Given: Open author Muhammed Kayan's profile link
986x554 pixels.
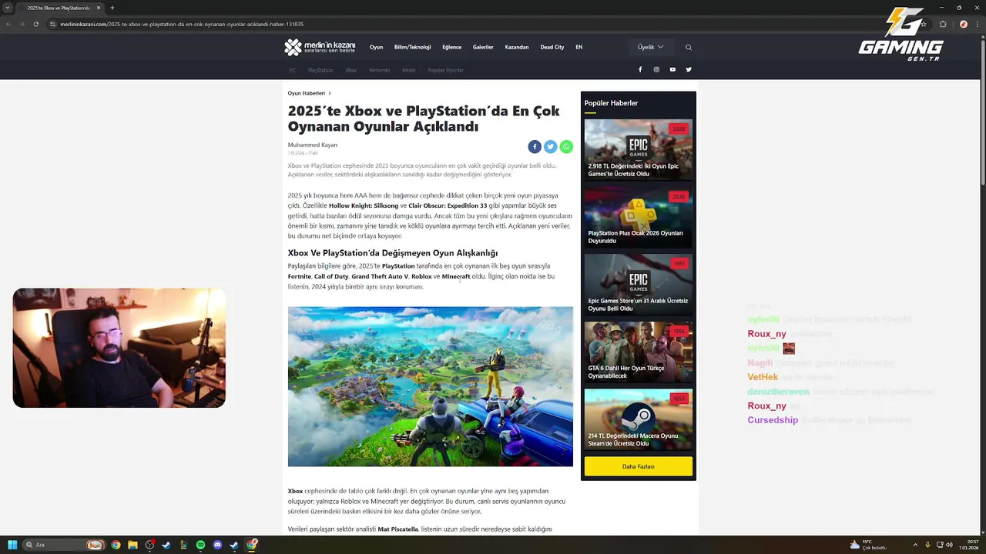Looking at the screenshot, I should (x=313, y=145).
